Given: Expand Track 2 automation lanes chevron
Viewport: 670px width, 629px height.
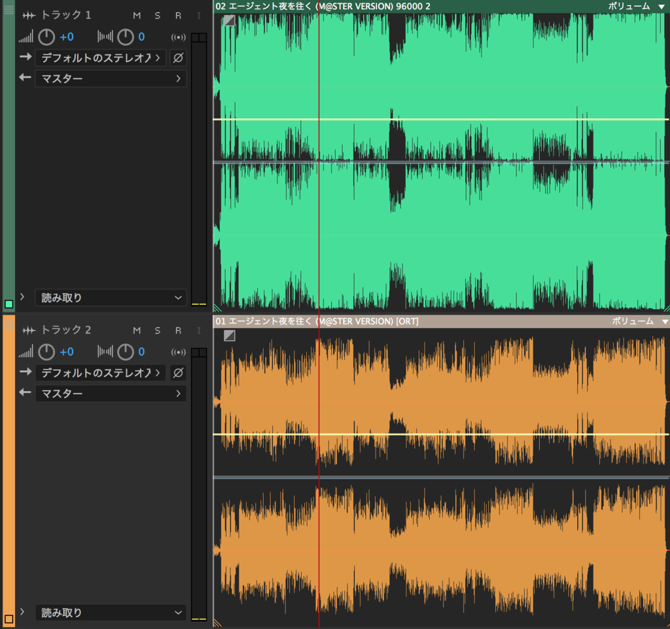Looking at the screenshot, I should click(x=22, y=611).
